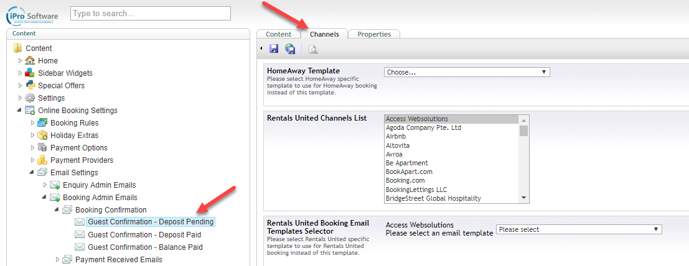Click the Holiday Extras box icon

(42, 135)
